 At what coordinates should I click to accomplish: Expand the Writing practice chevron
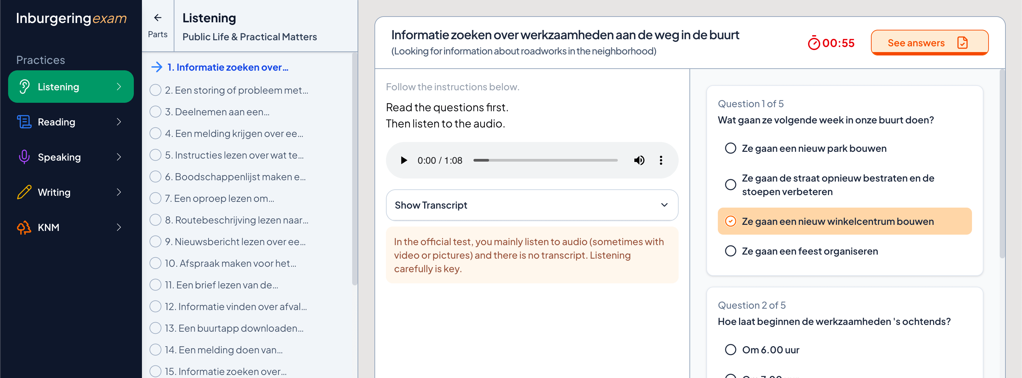click(x=119, y=192)
